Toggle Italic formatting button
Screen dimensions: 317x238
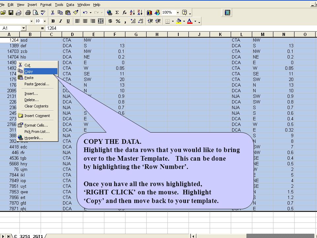(x=60, y=21)
